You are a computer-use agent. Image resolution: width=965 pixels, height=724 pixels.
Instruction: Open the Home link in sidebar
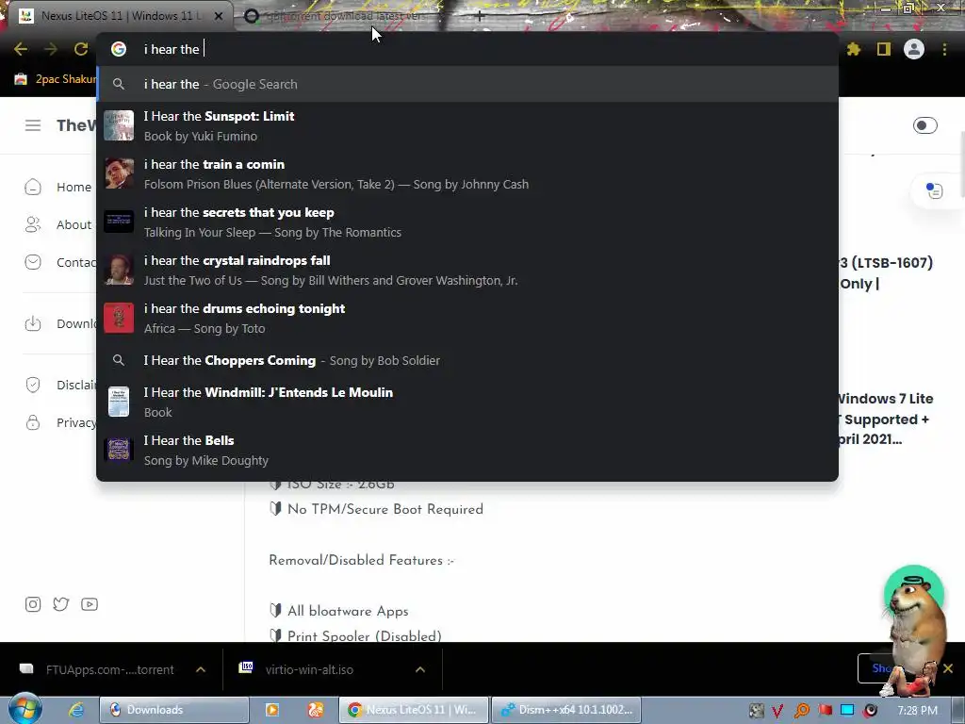pyautogui.click(x=74, y=188)
